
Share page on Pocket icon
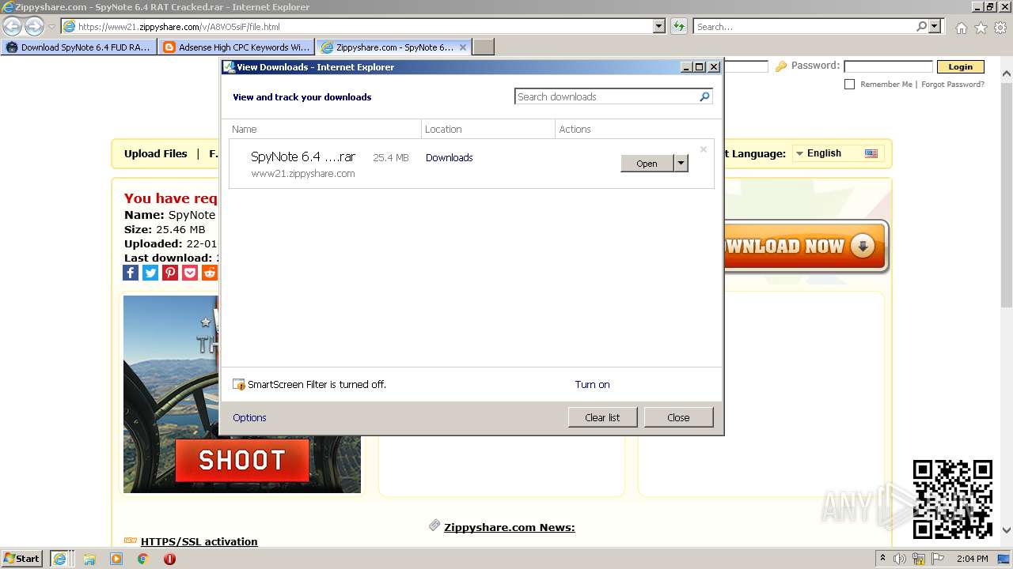click(190, 273)
